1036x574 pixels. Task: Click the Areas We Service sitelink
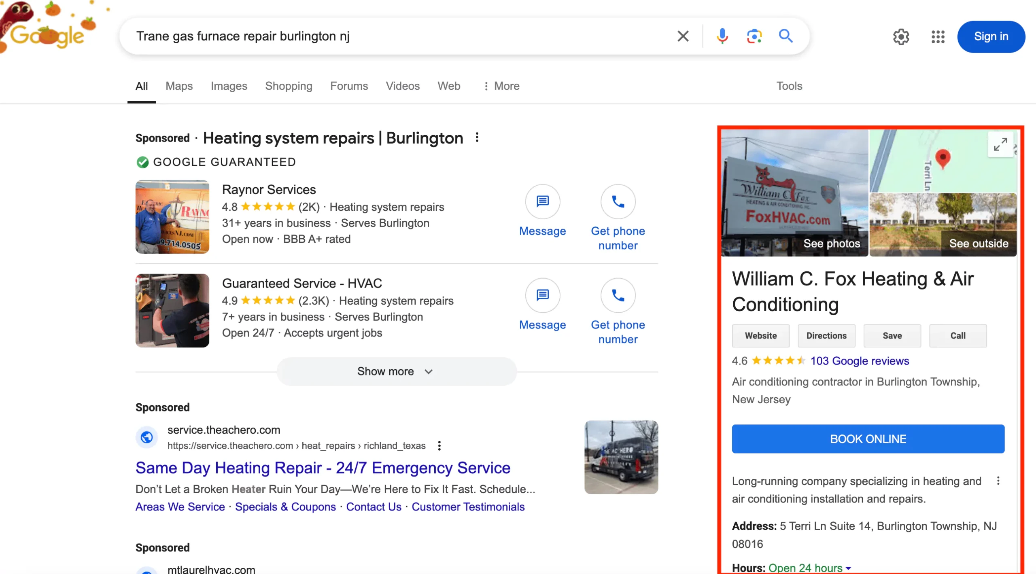(180, 506)
